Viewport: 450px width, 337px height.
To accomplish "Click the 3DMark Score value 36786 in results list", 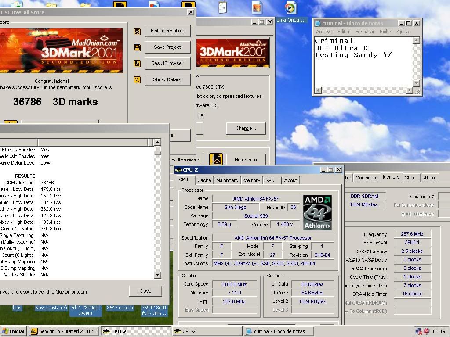I will pyautogui.click(x=47, y=183).
